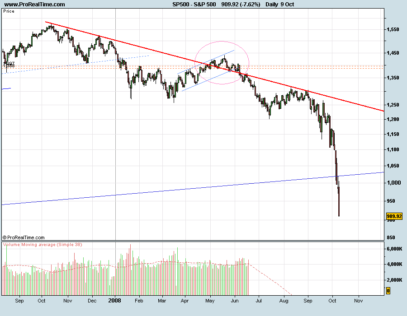This screenshot has width=407, height=316.
Task: Click the 850 price axis label
Action: (x=391, y=237)
